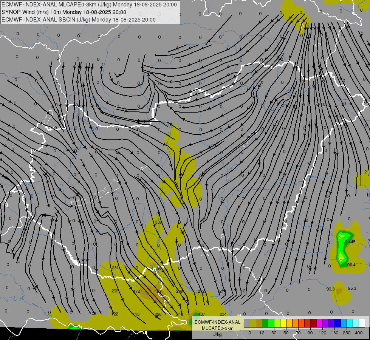Click the map value 268

(180, 291)
